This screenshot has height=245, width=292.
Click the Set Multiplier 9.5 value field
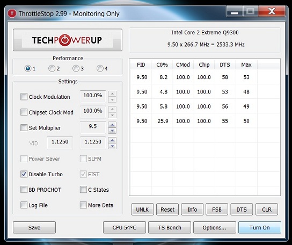(93, 127)
